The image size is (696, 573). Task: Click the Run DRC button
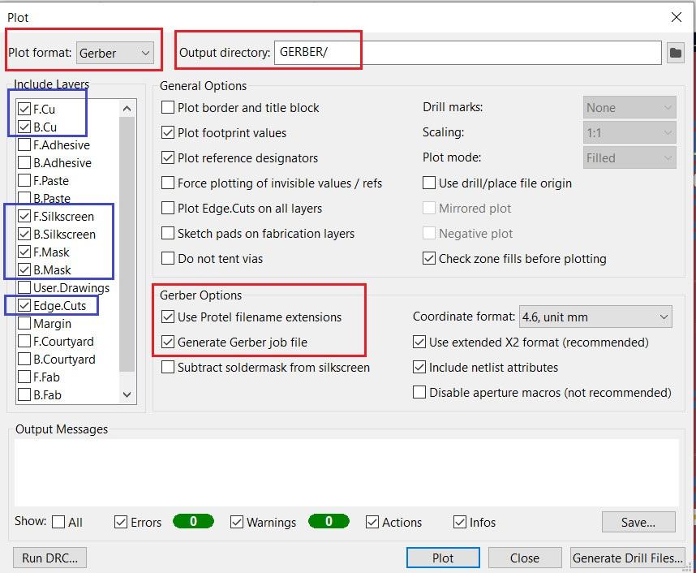[x=49, y=558]
